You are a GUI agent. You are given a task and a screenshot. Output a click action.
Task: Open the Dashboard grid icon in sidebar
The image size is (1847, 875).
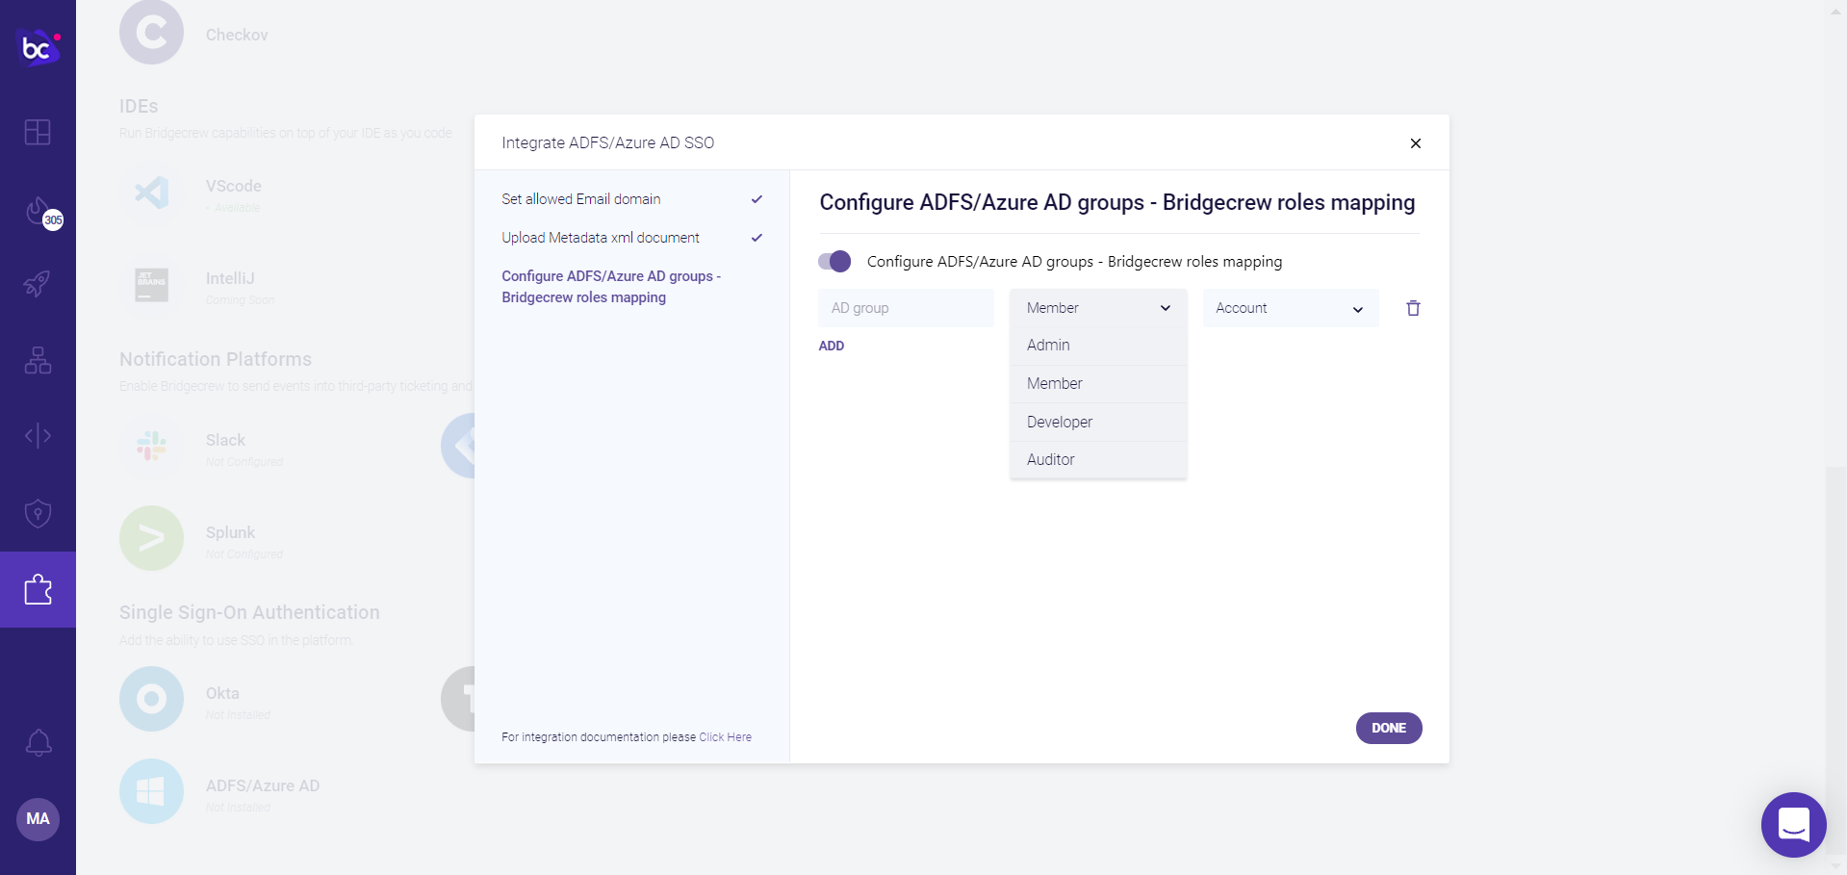click(x=38, y=132)
